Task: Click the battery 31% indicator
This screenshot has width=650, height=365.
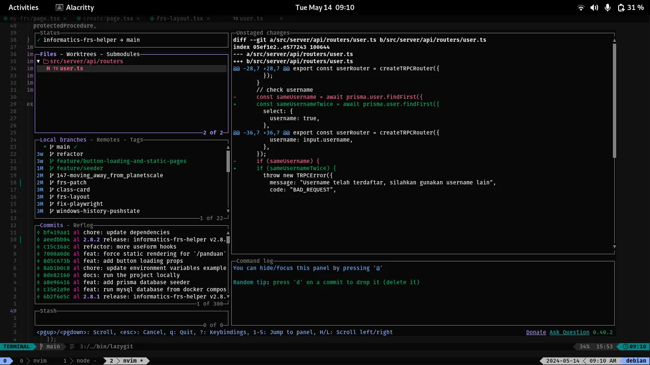Action: [x=631, y=7]
